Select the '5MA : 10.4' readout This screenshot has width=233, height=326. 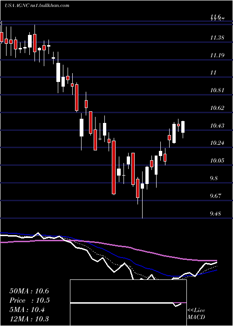pos(27,310)
